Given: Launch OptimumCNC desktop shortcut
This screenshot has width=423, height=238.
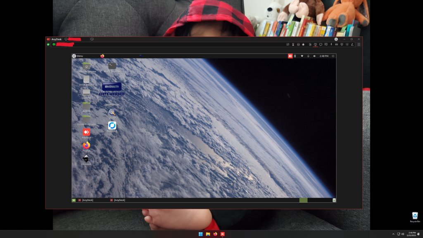Looking at the screenshot, I should pyautogui.click(x=112, y=94).
